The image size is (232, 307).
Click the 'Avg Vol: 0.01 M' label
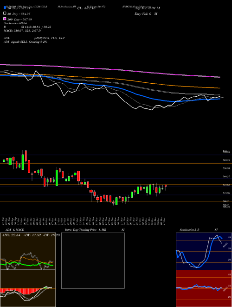click(147, 8)
